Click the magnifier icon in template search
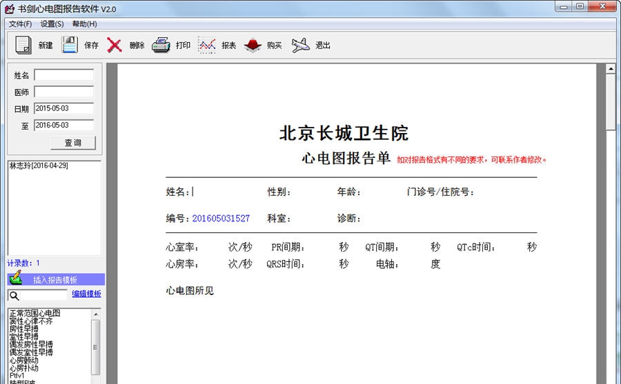The image size is (621, 384). point(14,295)
